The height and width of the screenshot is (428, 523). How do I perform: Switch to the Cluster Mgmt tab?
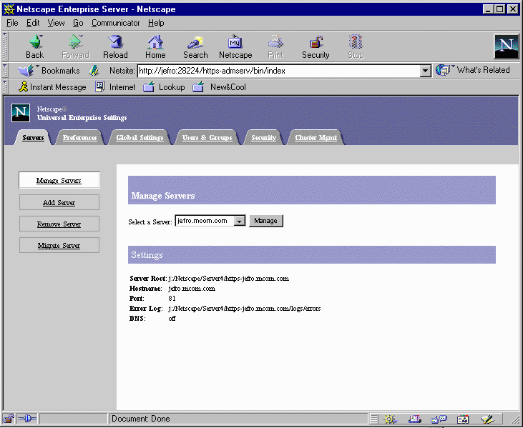(316, 138)
